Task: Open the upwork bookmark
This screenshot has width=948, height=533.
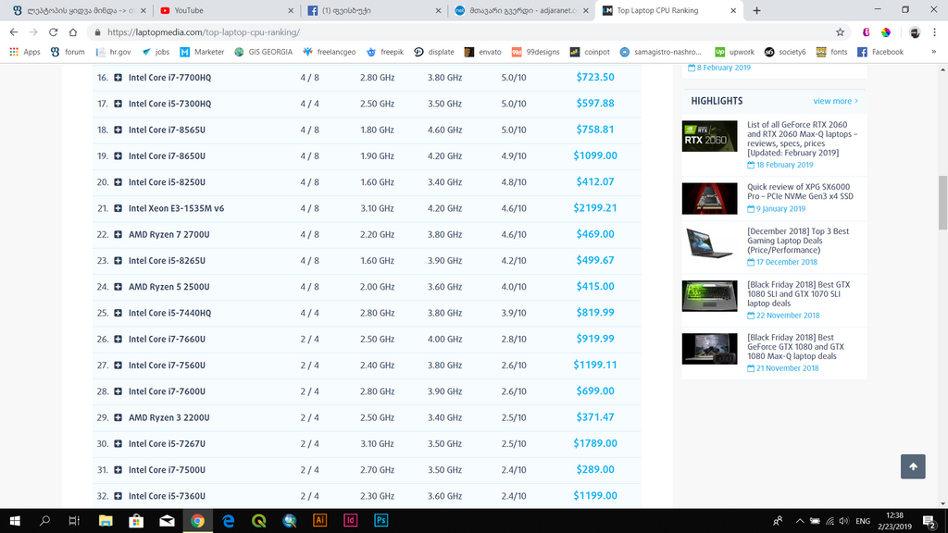Action: point(734,52)
